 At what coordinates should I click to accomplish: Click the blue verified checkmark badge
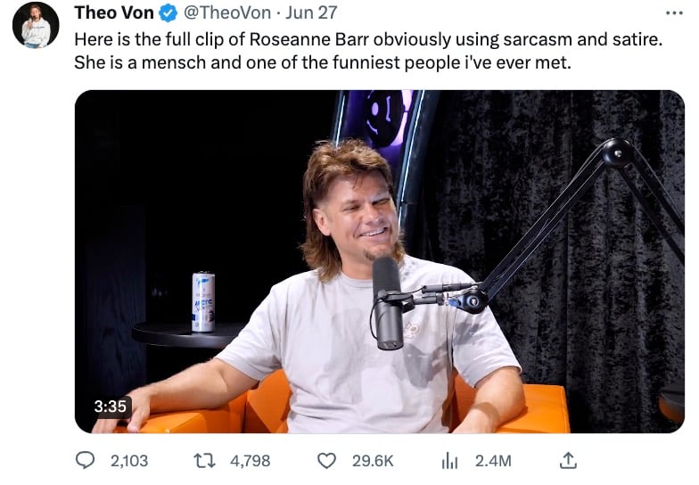tap(169, 12)
